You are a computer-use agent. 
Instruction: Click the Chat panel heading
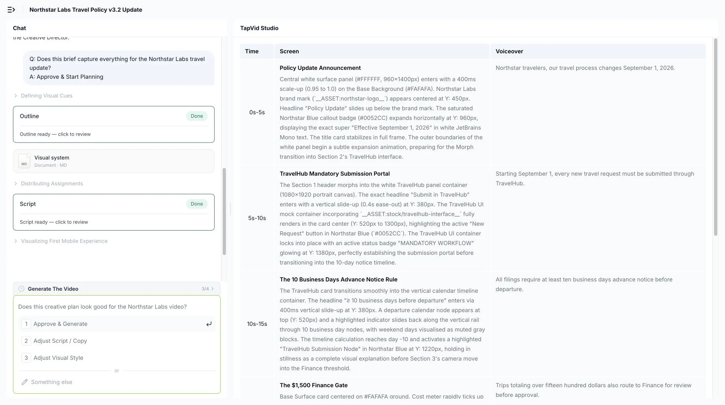click(x=19, y=28)
